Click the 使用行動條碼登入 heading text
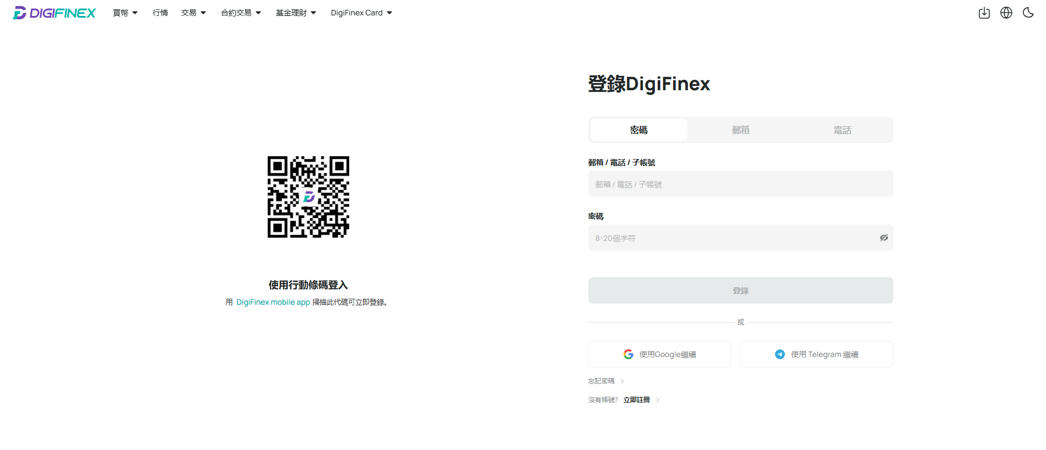The image size is (1046, 450). [308, 285]
